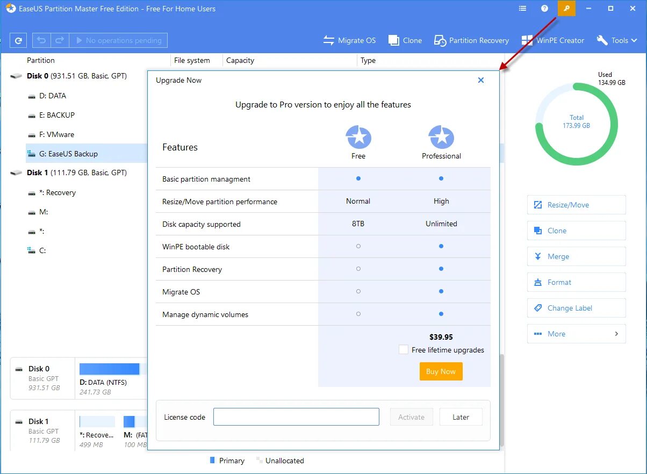647x474 pixels.
Task: Check the Free lifetime upgrades checkbox
Action: tap(404, 350)
